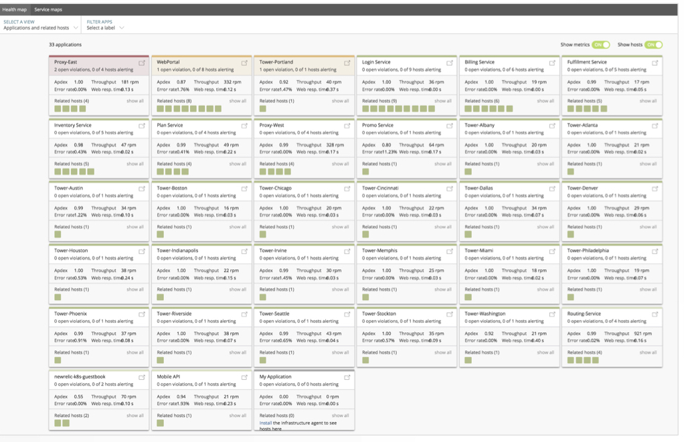Screen dimensions: 684x442
Task: Click Promo Service's host square
Action: [x=365, y=171]
